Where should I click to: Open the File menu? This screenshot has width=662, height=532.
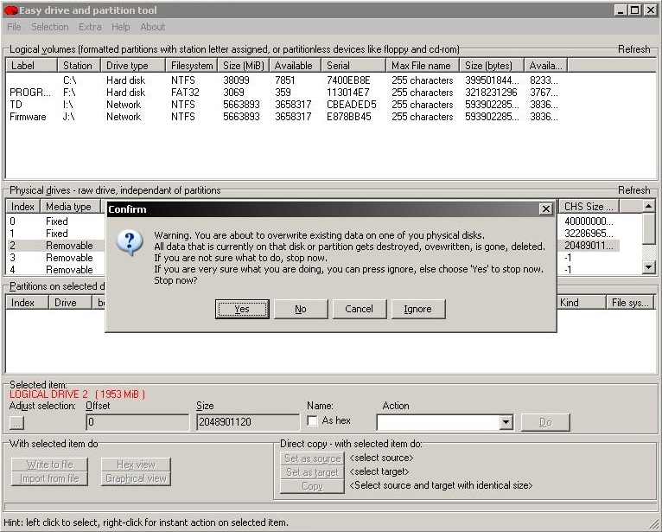14,27
